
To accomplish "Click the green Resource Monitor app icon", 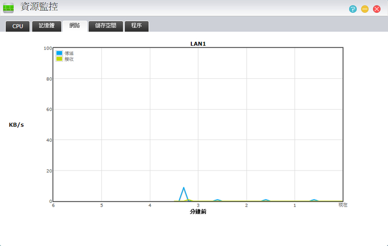I will point(9,8).
